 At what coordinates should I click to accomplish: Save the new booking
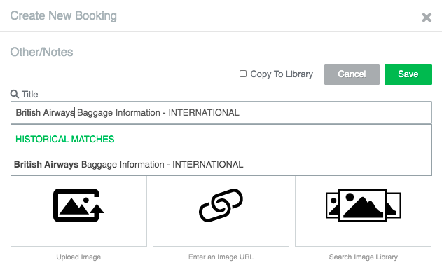[408, 74]
